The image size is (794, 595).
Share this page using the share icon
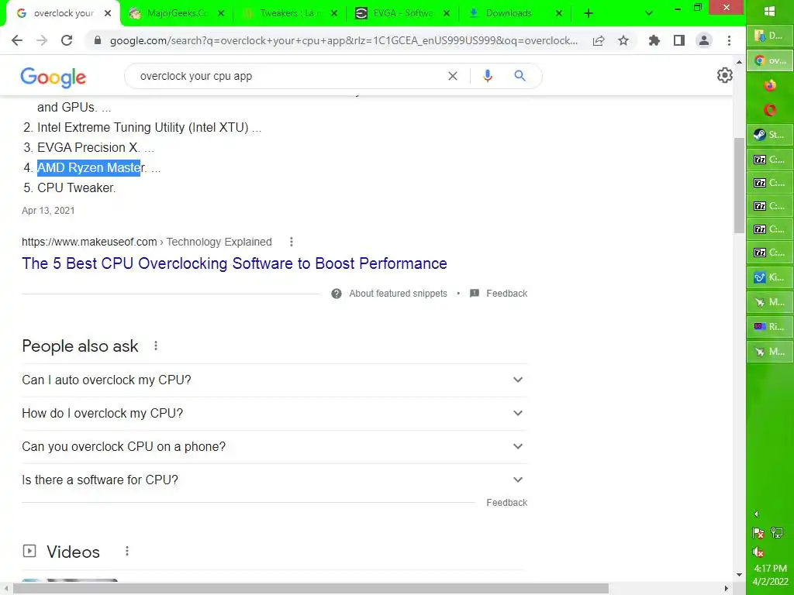(x=599, y=40)
